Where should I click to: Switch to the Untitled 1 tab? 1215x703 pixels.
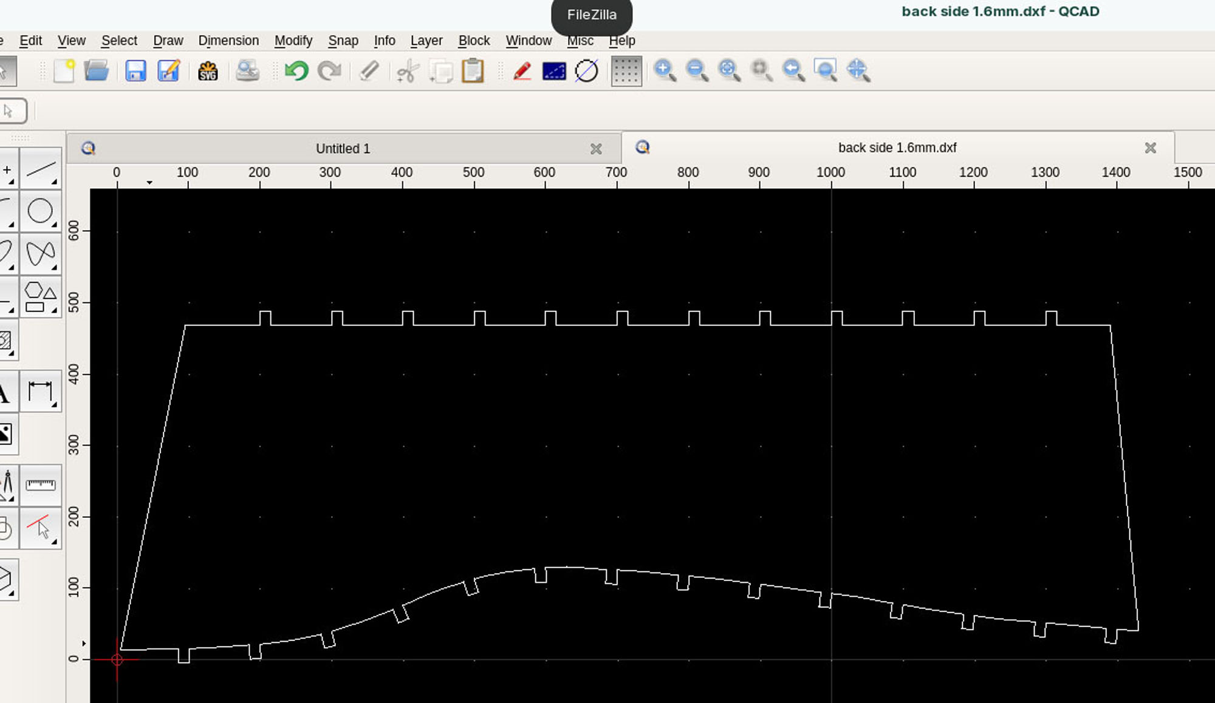point(343,149)
